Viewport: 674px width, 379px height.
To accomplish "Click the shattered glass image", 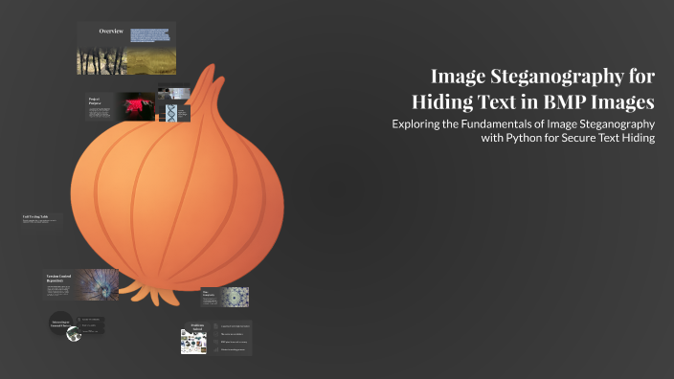I will 97,284.
